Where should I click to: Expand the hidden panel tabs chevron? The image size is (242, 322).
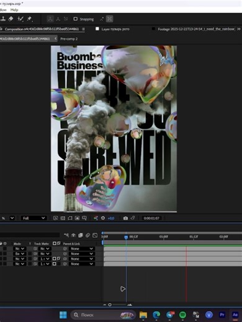tap(239, 29)
